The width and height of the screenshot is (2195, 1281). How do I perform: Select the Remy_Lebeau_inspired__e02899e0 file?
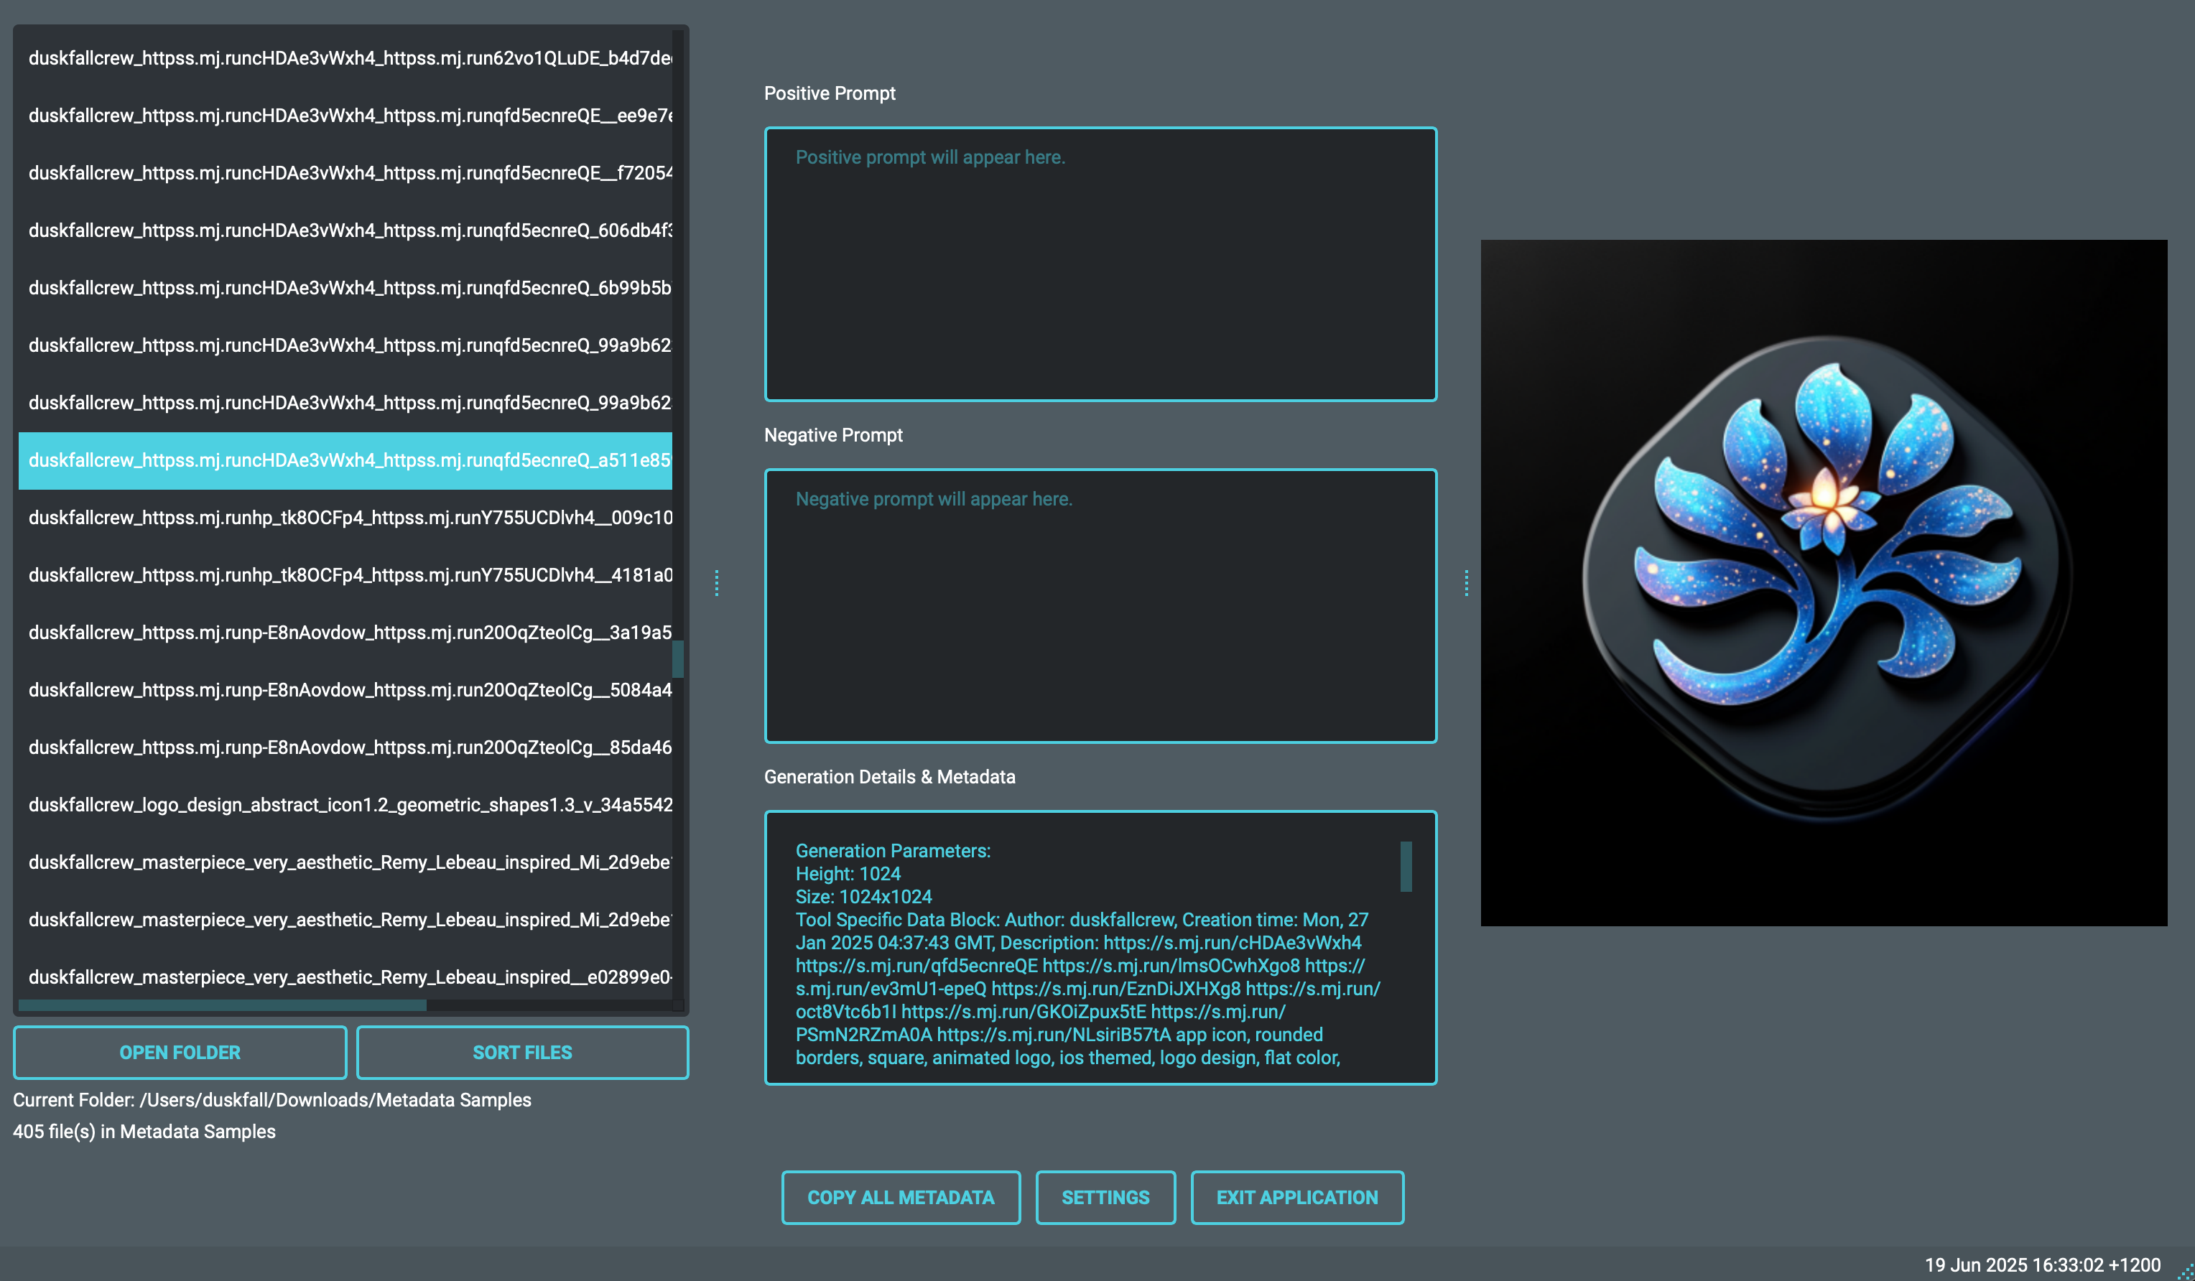coord(348,977)
